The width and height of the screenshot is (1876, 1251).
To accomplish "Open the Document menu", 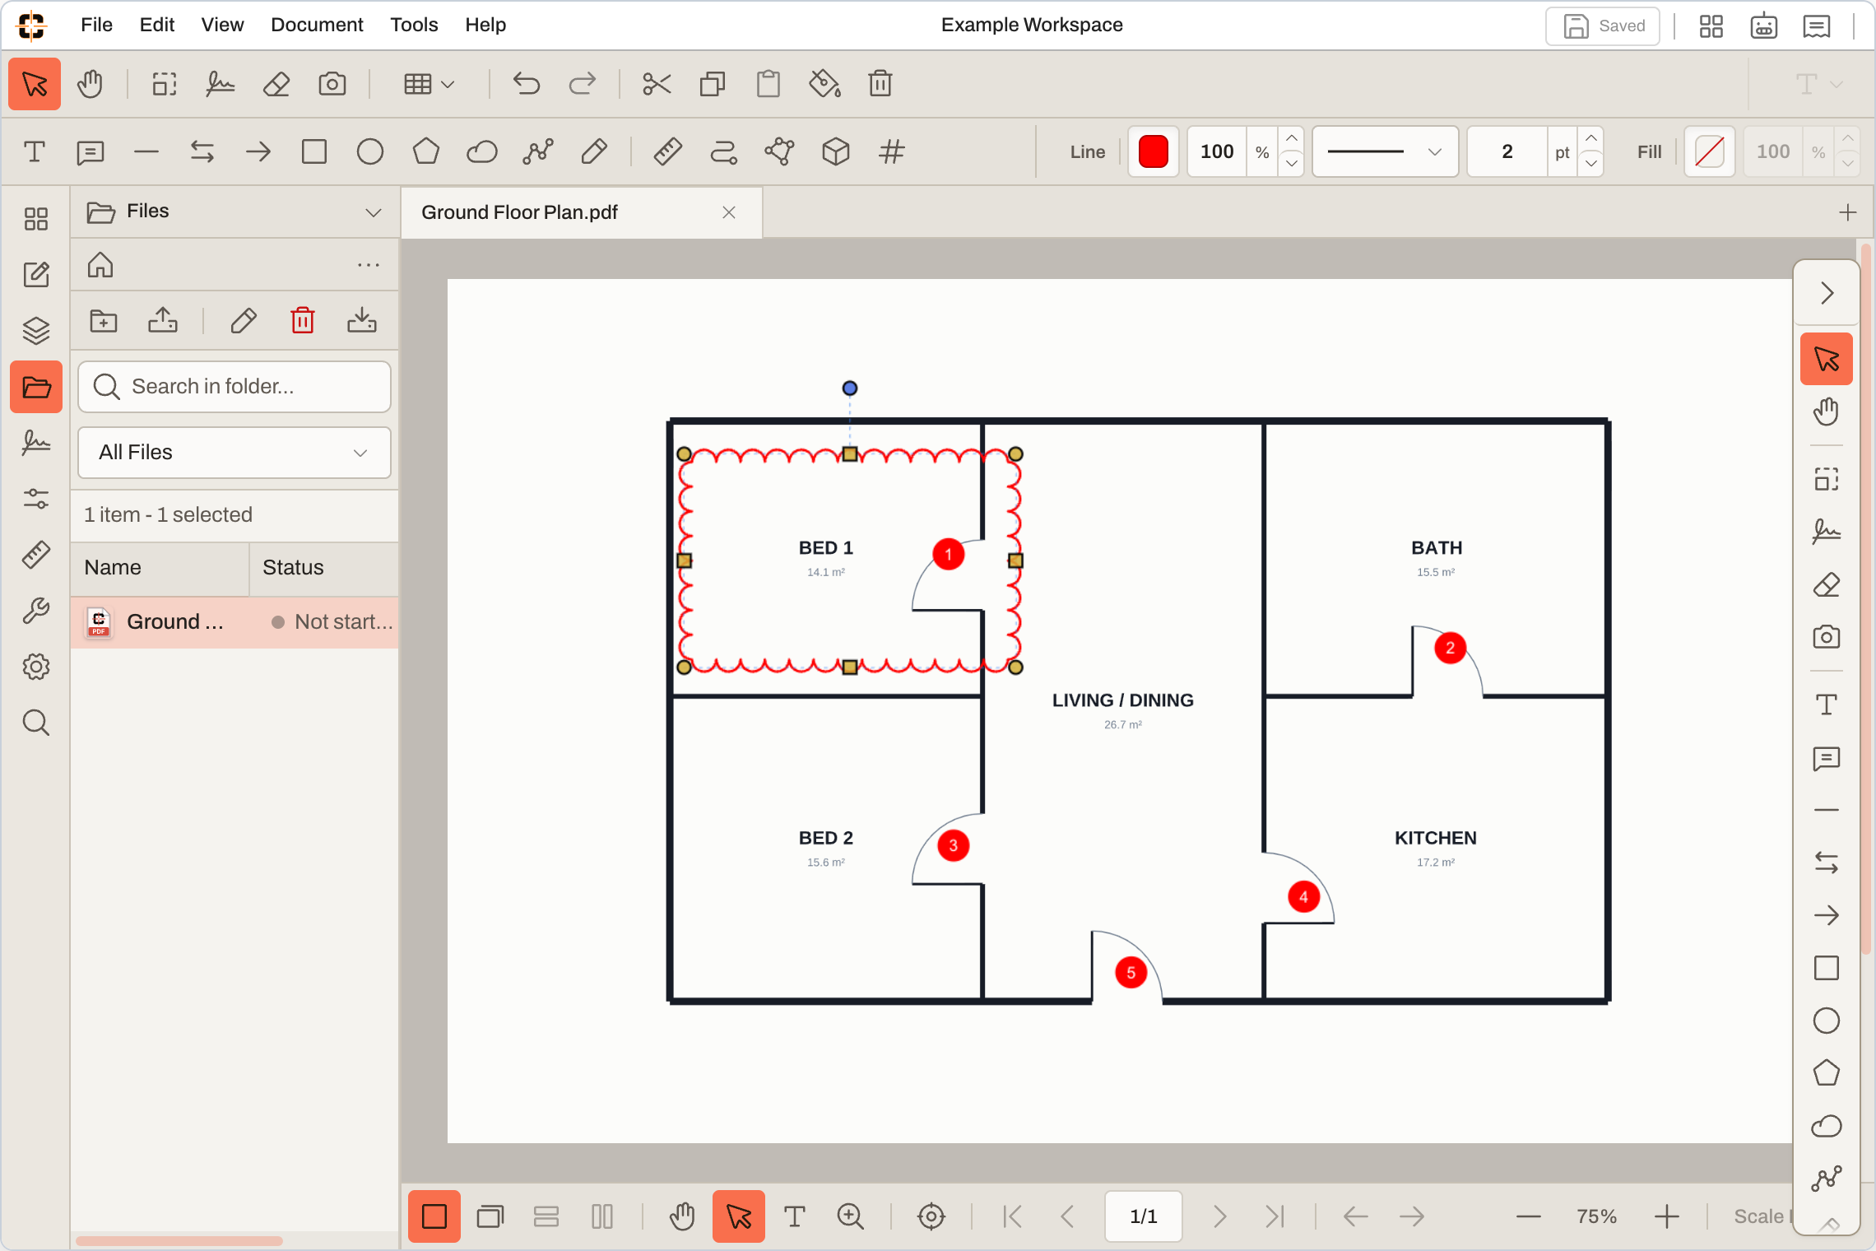I will (317, 25).
